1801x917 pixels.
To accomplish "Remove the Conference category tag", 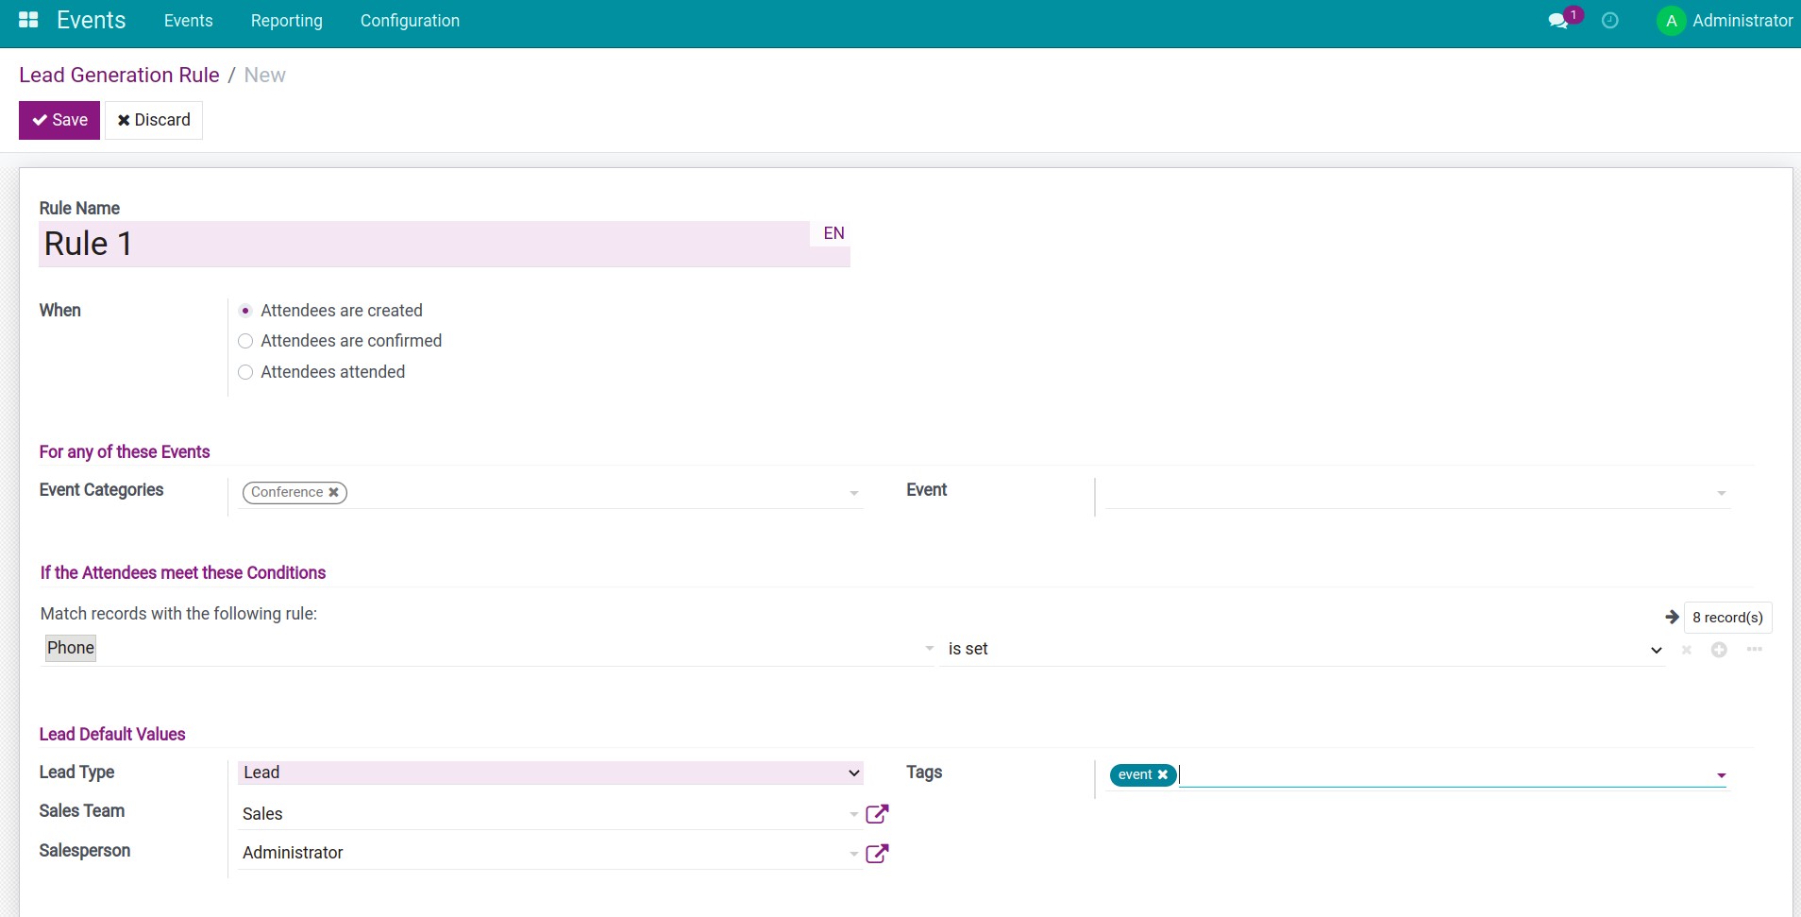I will tap(333, 492).
